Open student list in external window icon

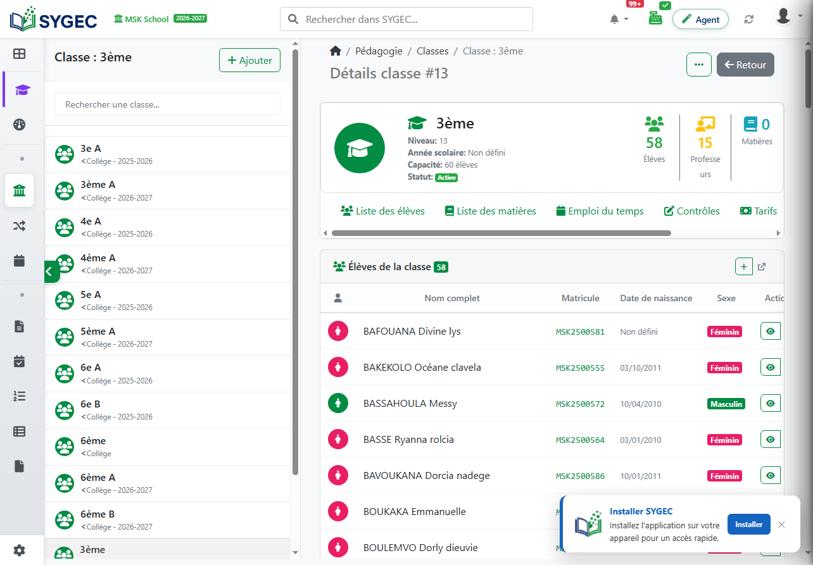[x=762, y=267]
